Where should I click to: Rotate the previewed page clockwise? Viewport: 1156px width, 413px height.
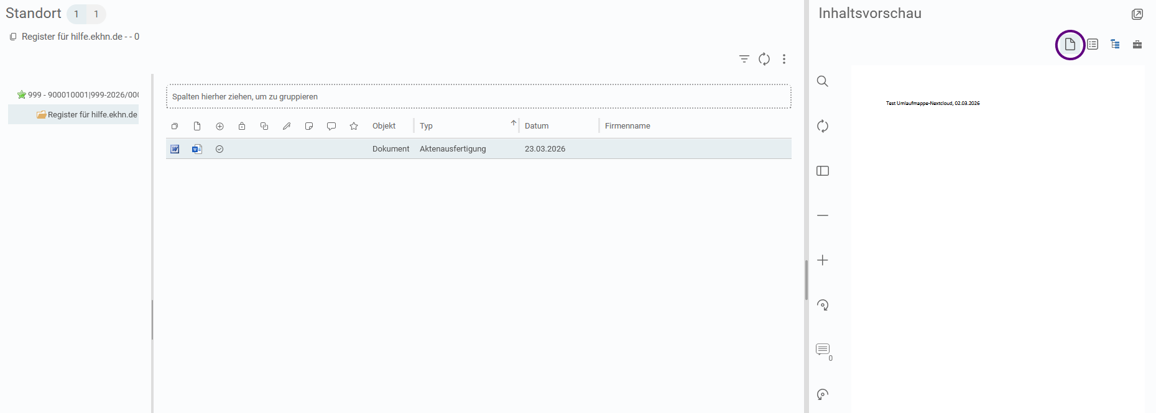(823, 305)
